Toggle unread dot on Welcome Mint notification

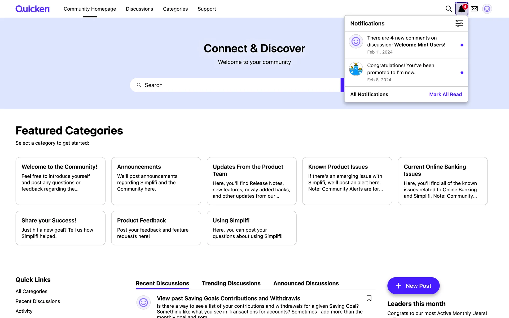(462, 45)
